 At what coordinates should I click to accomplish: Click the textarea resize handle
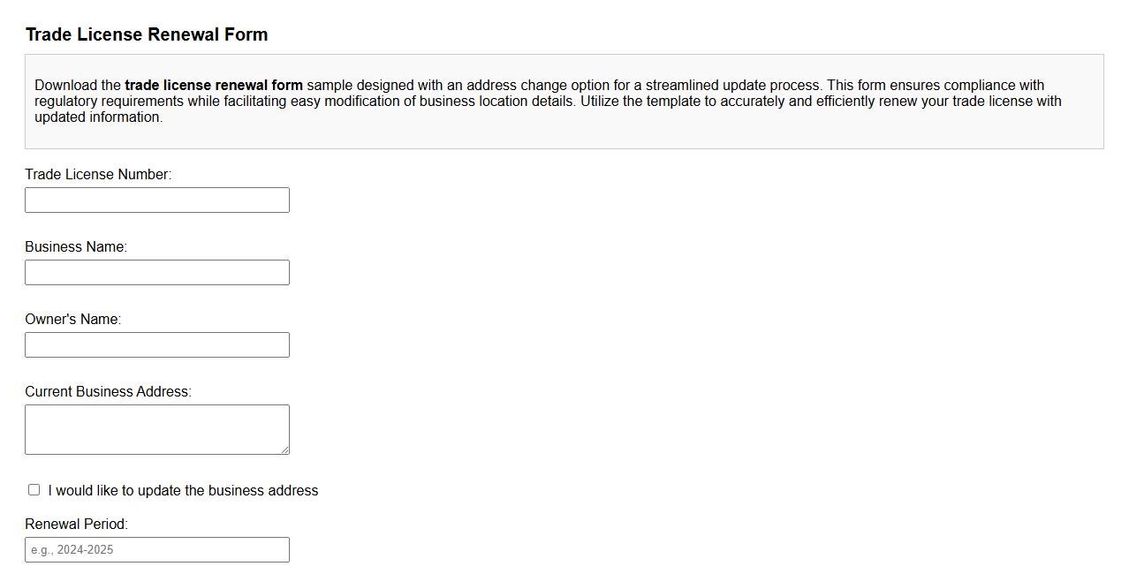pyautogui.click(x=286, y=450)
